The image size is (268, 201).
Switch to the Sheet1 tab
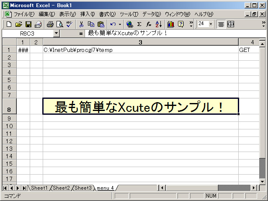click(39, 188)
